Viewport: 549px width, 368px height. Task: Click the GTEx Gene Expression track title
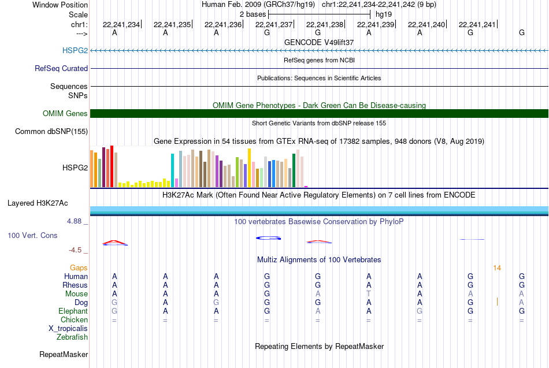319,142
